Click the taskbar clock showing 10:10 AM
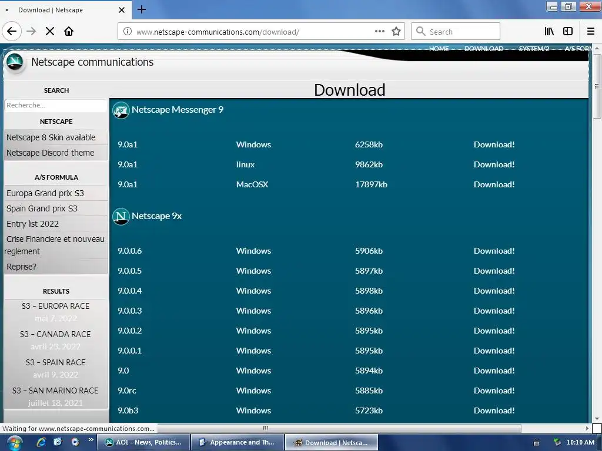This screenshot has width=602, height=451. pos(580,443)
